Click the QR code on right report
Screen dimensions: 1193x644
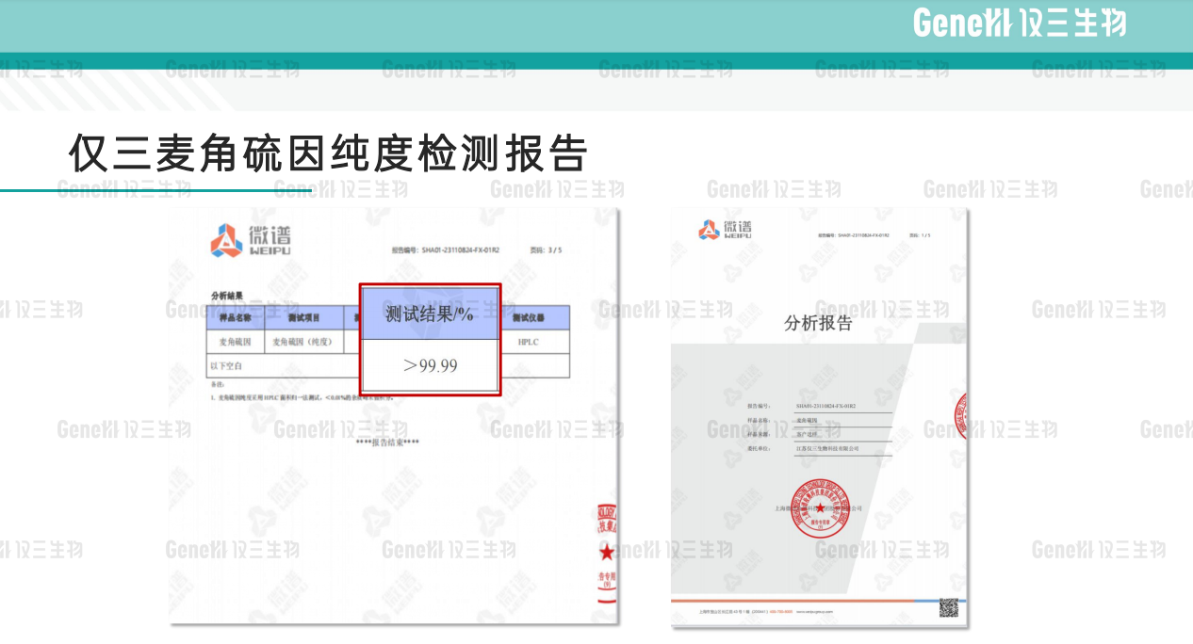948,607
